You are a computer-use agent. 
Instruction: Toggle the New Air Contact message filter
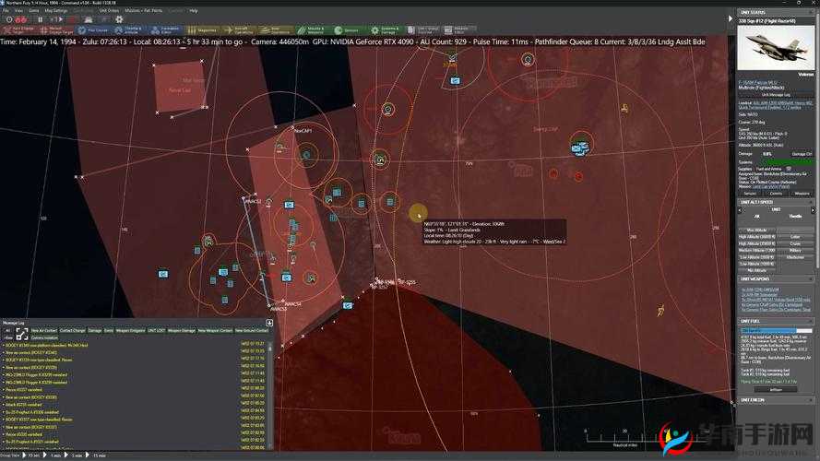tap(42, 330)
